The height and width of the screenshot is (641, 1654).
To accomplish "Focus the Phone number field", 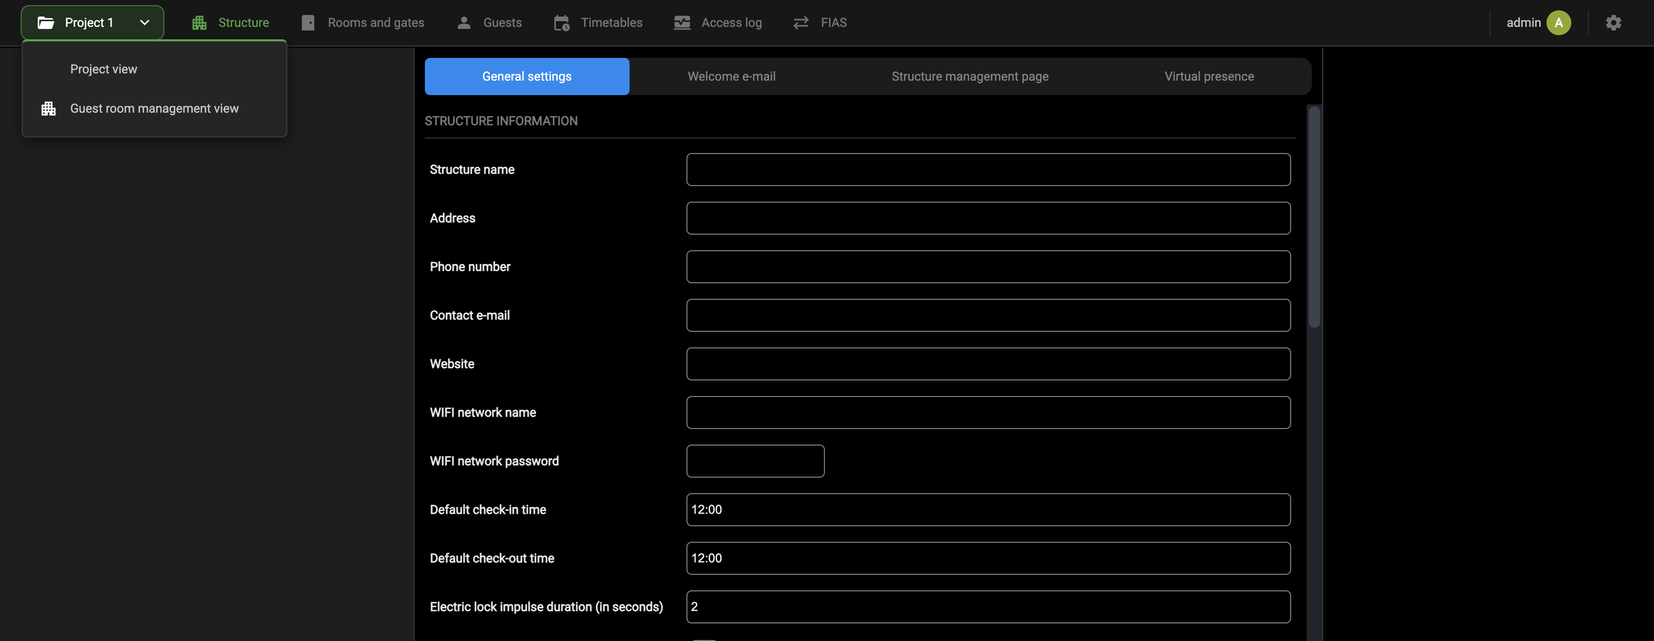I will click(x=988, y=267).
